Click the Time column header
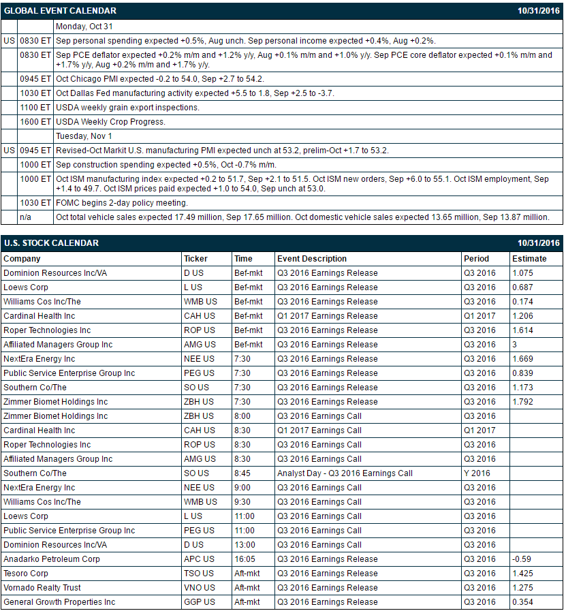This screenshot has height=611, width=566. 243,259
